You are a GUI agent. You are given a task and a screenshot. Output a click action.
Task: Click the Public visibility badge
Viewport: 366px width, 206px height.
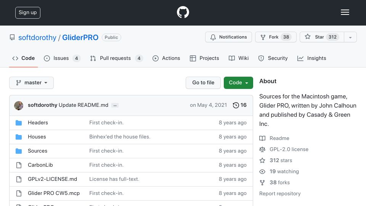111,37
